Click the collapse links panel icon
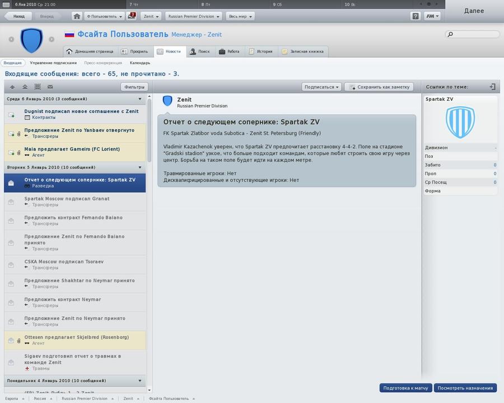 pyautogui.click(x=492, y=87)
